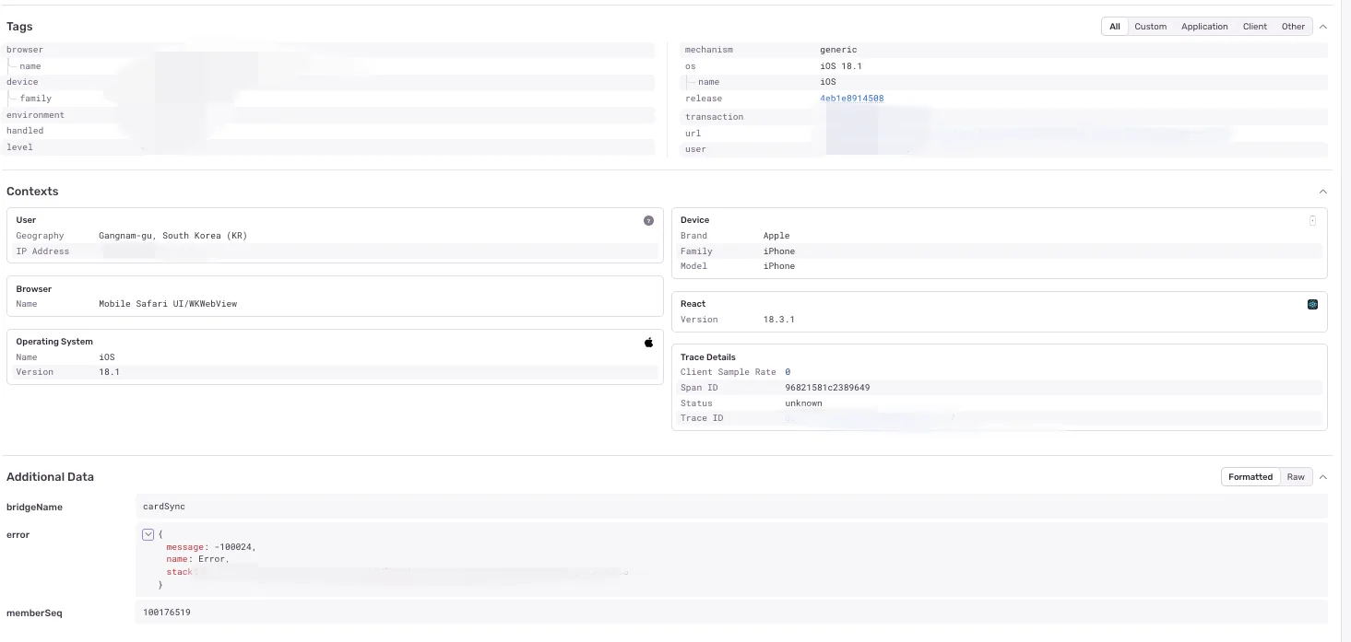Collapse the Tags section chevron
This screenshot has height=642, width=1351.
click(1323, 27)
